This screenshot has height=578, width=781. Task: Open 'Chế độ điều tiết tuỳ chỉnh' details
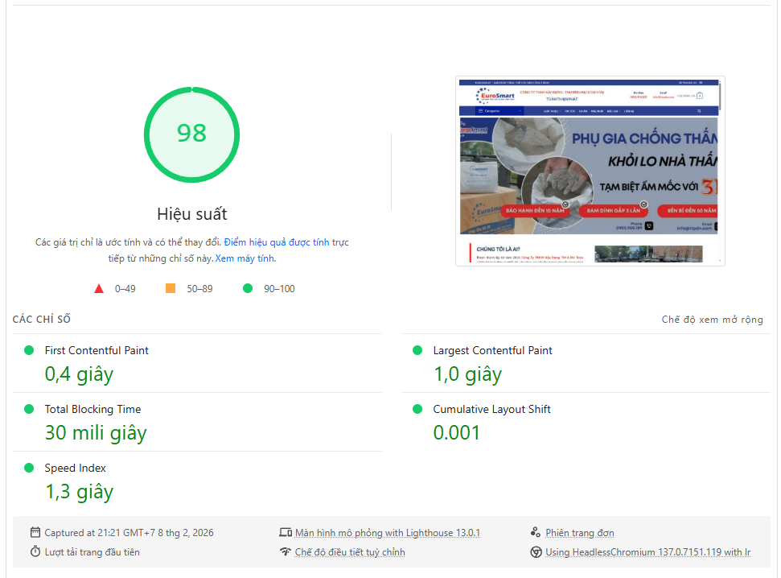click(350, 552)
